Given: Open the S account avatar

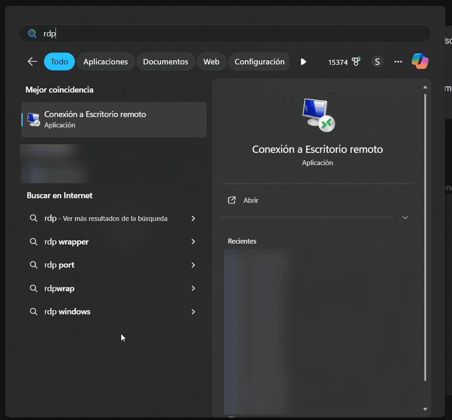Looking at the screenshot, I should [x=377, y=62].
